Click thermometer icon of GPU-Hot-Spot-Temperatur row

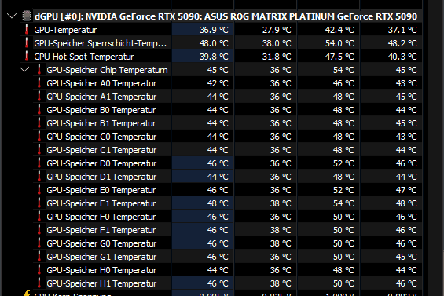[x=27, y=56]
